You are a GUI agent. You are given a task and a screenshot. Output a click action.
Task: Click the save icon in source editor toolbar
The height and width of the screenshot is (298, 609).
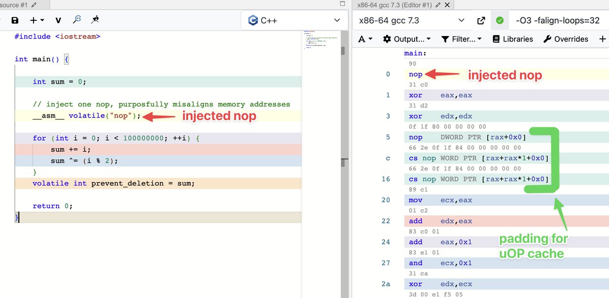coord(15,20)
